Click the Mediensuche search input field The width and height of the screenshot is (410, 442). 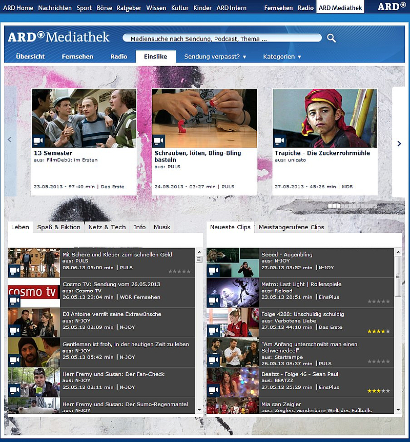[221, 38]
